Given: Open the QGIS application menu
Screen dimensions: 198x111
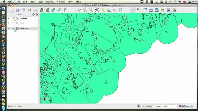Looking at the screenshot, I should (11, 2).
